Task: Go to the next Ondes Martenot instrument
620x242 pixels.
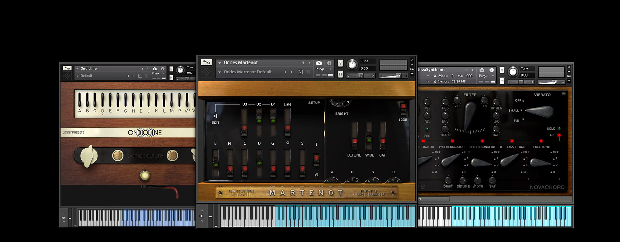Action: point(309,63)
